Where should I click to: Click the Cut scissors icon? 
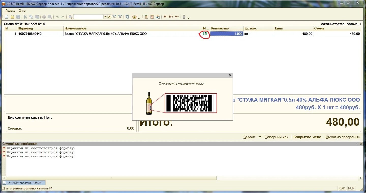pos(25,17)
